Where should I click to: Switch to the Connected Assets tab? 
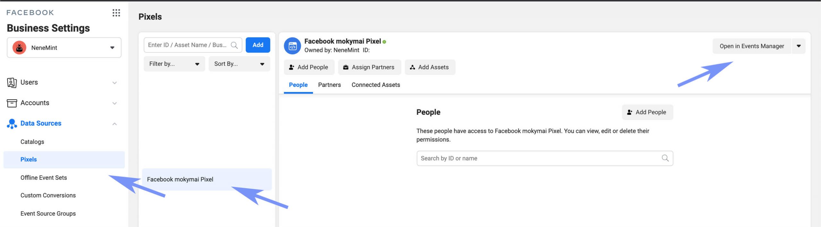tap(376, 85)
